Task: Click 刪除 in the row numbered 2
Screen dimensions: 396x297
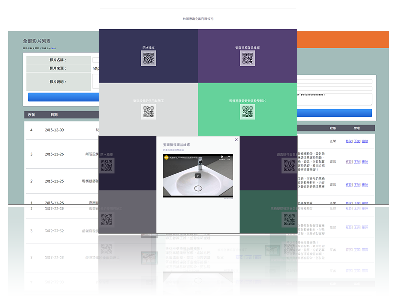Action: pos(365,185)
